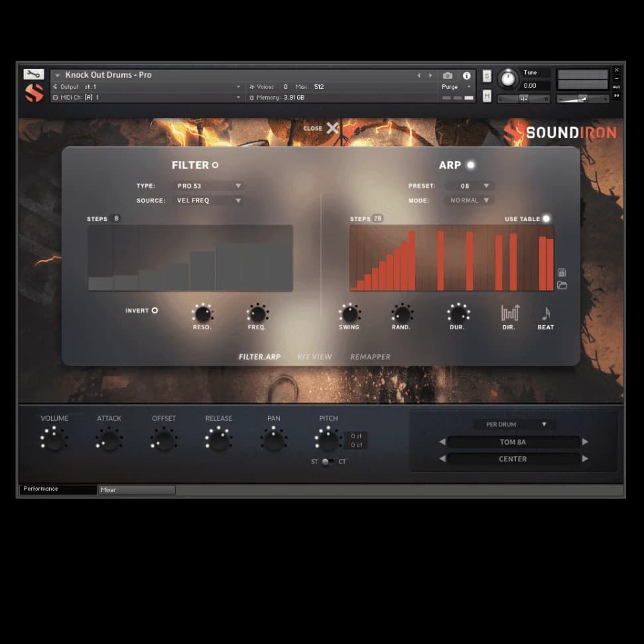
Task: Open the arp PRESET dropdown showing 08
Action: coord(469,186)
